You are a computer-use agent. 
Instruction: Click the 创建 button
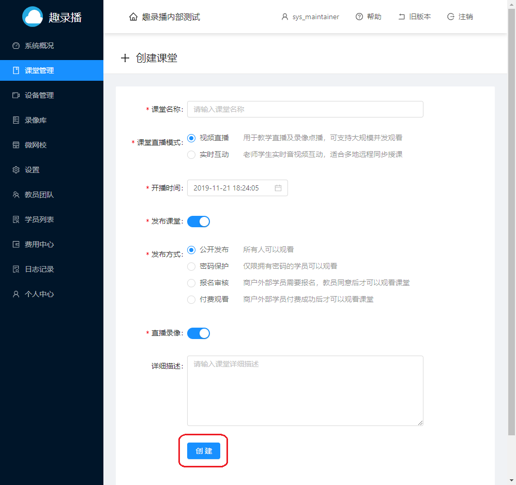(x=204, y=451)
